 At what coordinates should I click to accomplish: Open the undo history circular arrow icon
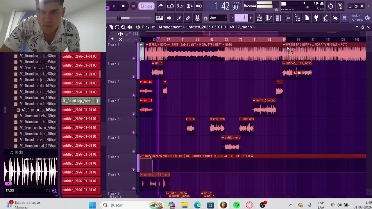click(331, 6)
